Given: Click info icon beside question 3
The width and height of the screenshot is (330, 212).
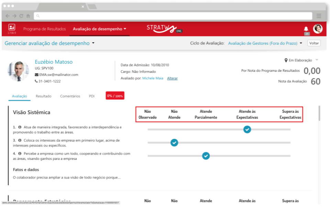Looking at the screenshot, I should click(x=20, y=141).
